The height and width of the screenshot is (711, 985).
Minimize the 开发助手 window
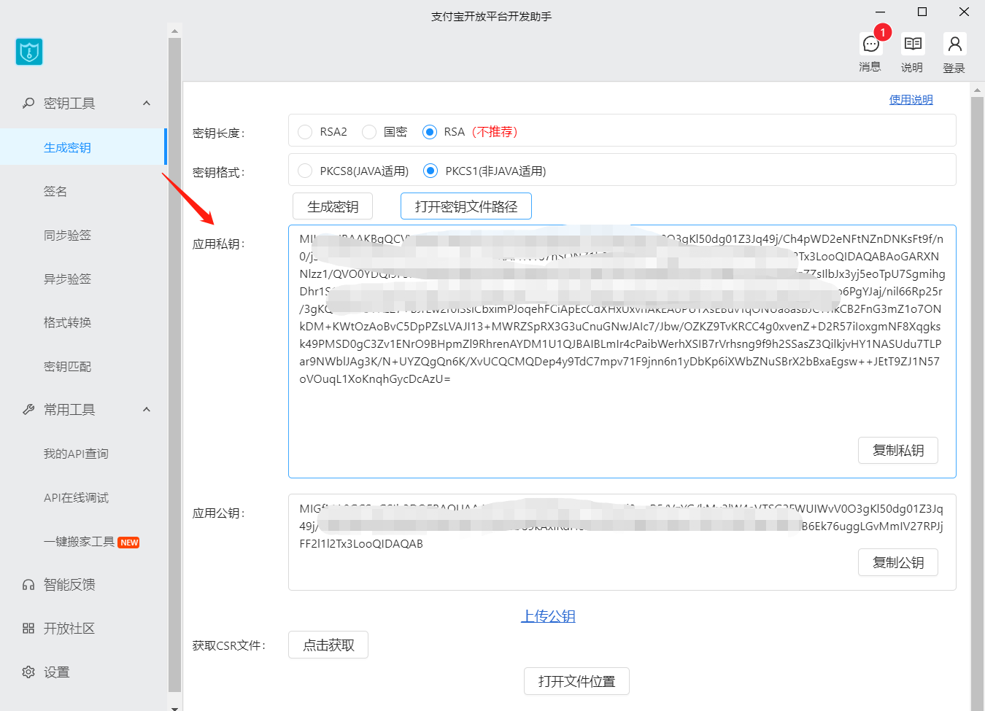point(881,12)
